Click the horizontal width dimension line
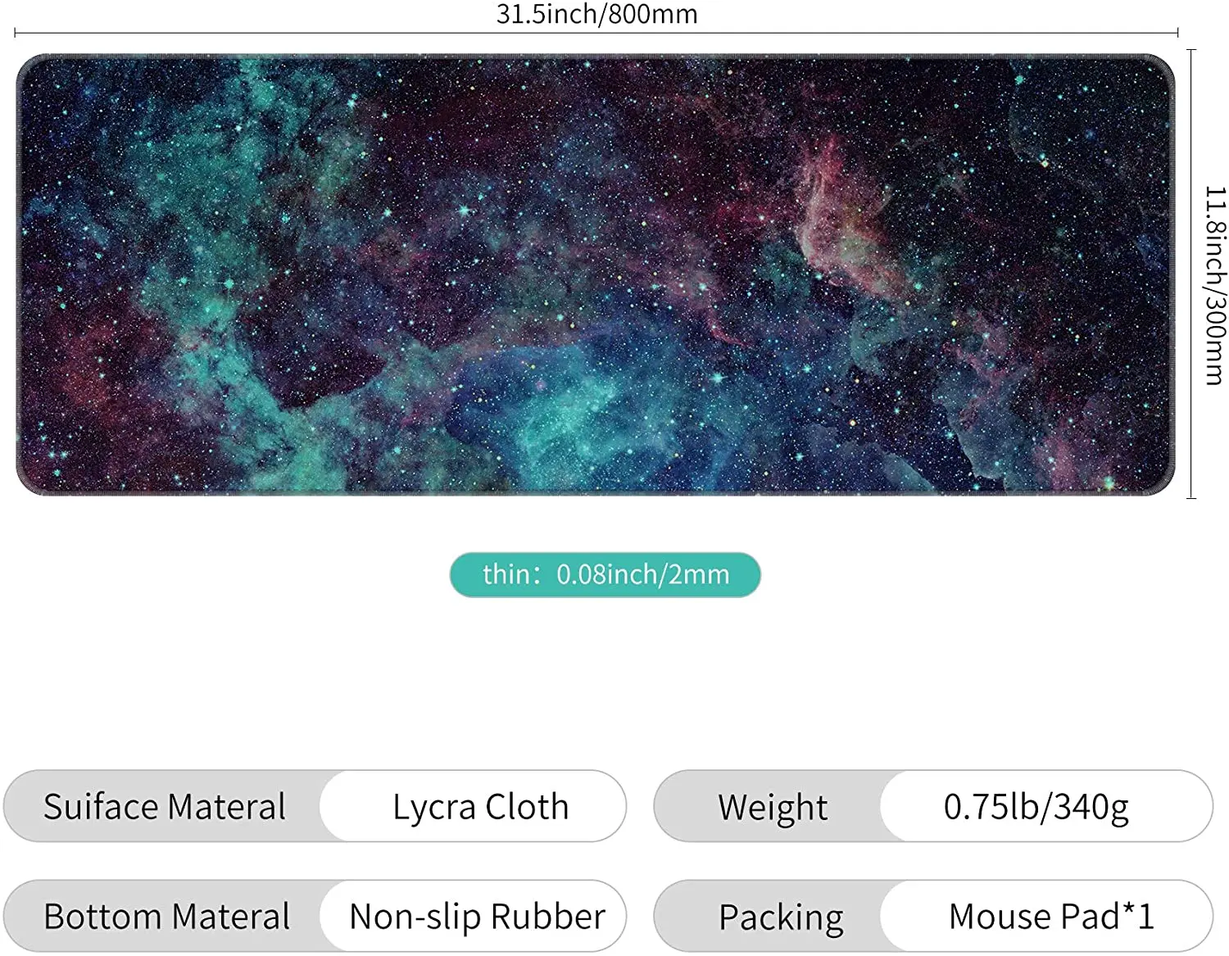Viewport: 1229px width, 956px height. coord(596,34)
